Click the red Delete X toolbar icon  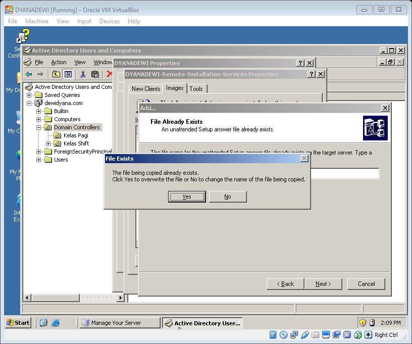click(109, 74)
